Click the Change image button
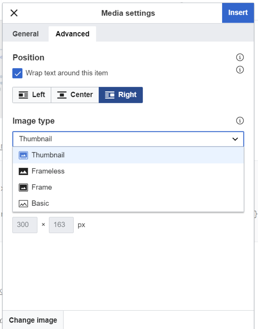Image resolution: width=258 pixels, height=329 pixels. (x=33, y=320)
